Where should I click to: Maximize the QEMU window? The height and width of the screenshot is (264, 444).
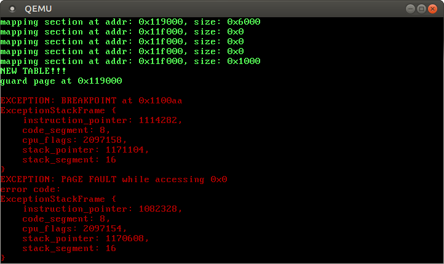tap(421, 9)
